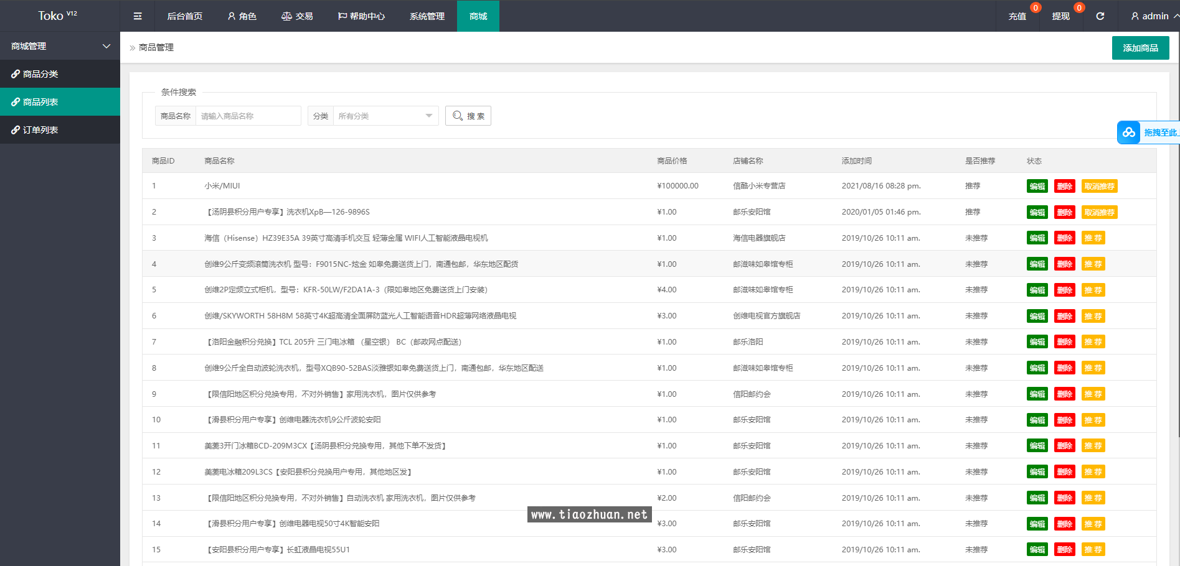Viewport: 1180px width, 566px height.
Task: Switch to the 交易 menu tab
Action: (297, 16)
